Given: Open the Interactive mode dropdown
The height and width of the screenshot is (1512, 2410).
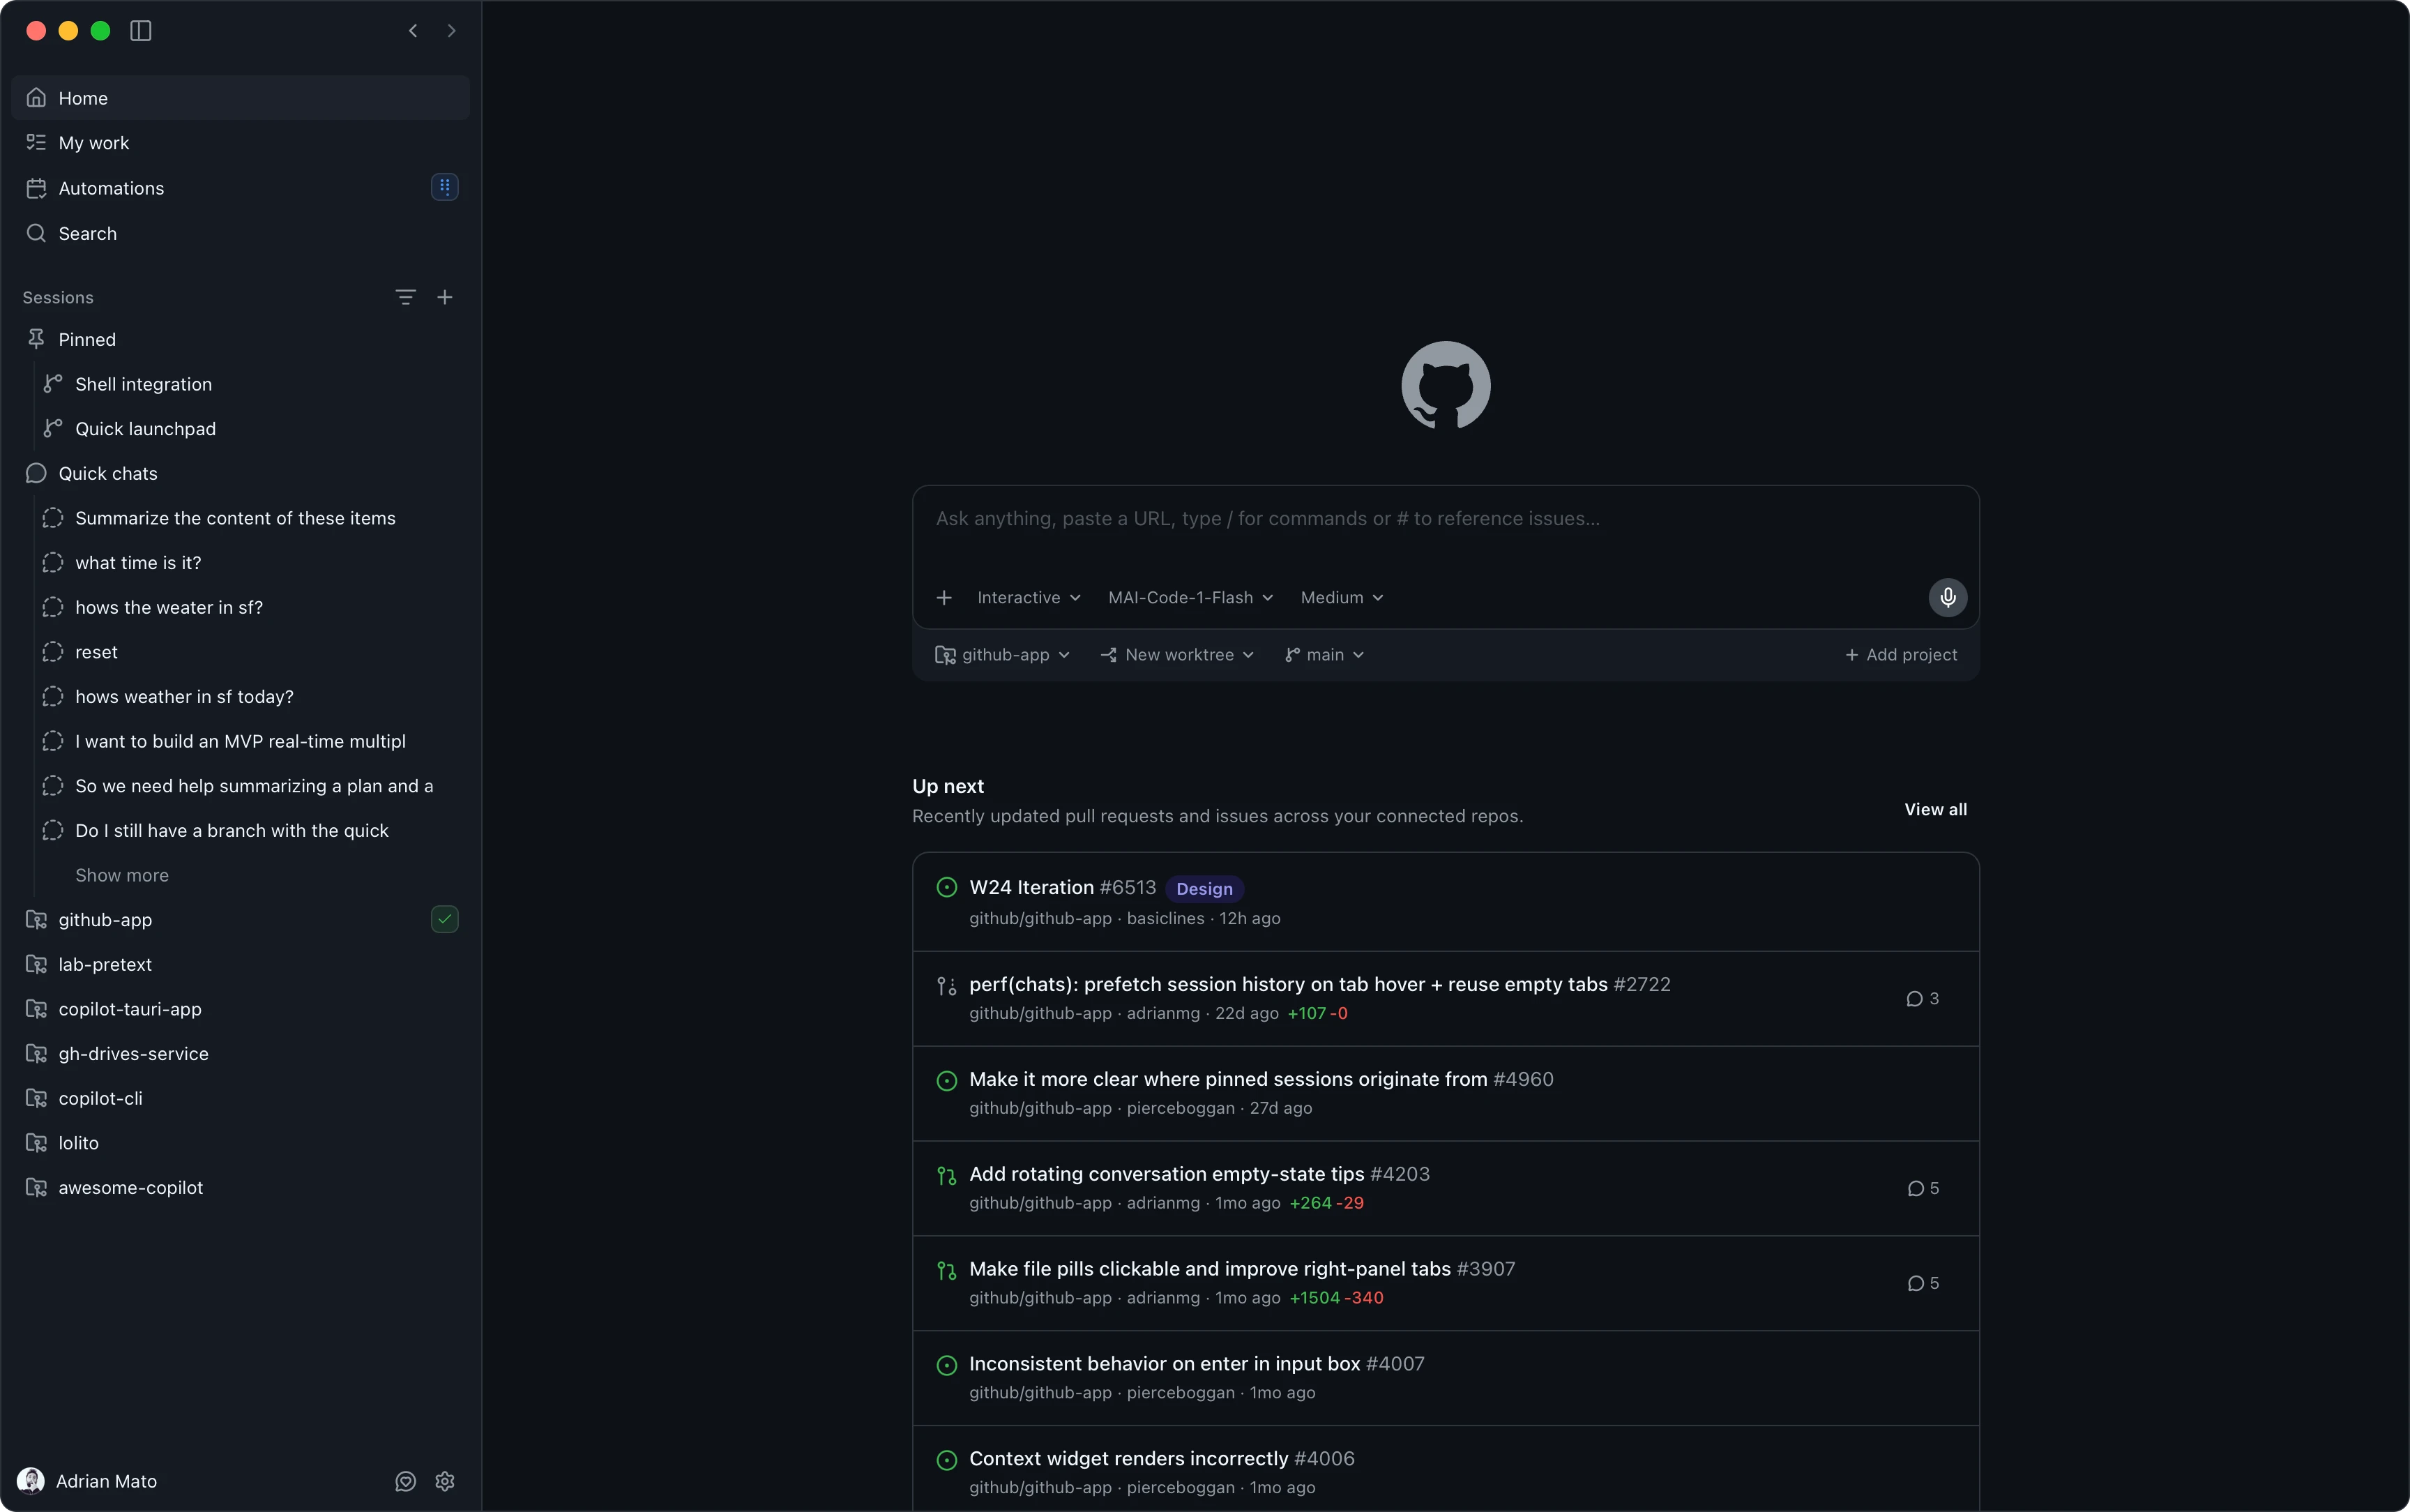Looking at the screenshot, I should pos(1029,598).
